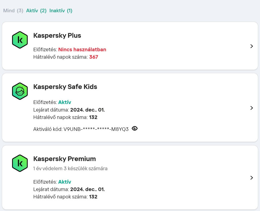Click the Nincs használatban status text
This screenshot has height=211, width=260.
click(x=82, y=49)
